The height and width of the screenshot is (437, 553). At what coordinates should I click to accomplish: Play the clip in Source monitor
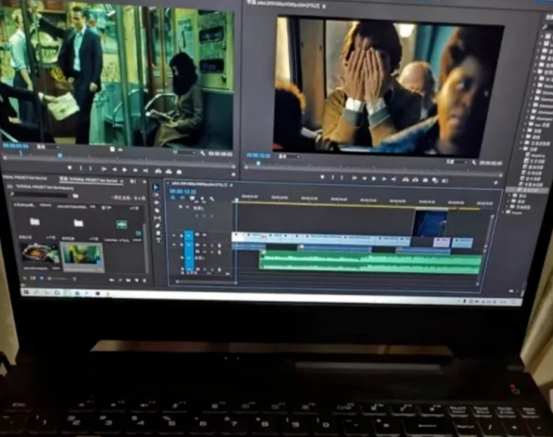pyautogui.click(x=125, y=170)
